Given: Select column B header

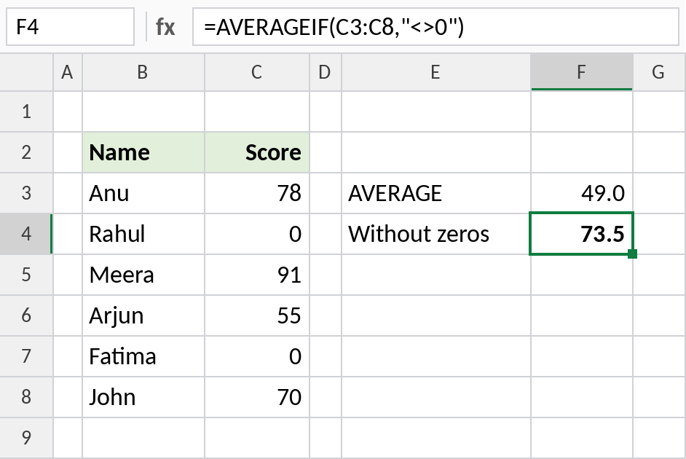Looking at the screenshot, I should coord(143,72).
